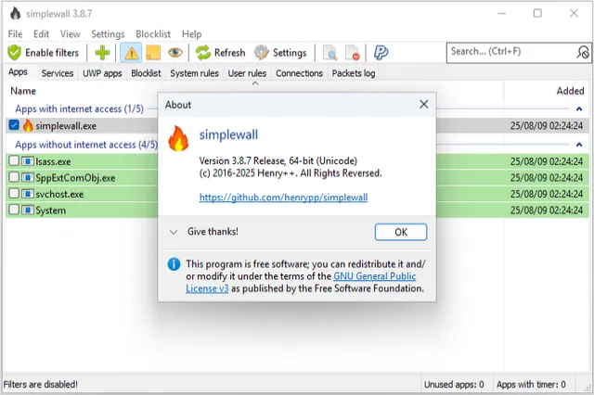This screenshot has height=395, width=594.
Task: Collapse the Apps with internet access group
Action: pos(579,109)
